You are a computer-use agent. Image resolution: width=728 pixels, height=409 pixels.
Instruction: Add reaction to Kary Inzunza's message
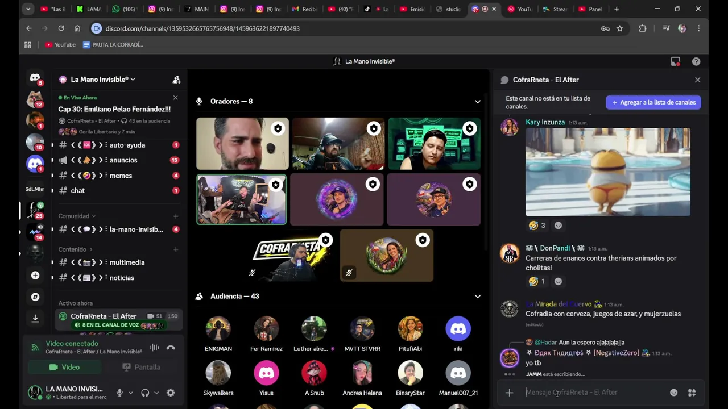coord(558,226)
